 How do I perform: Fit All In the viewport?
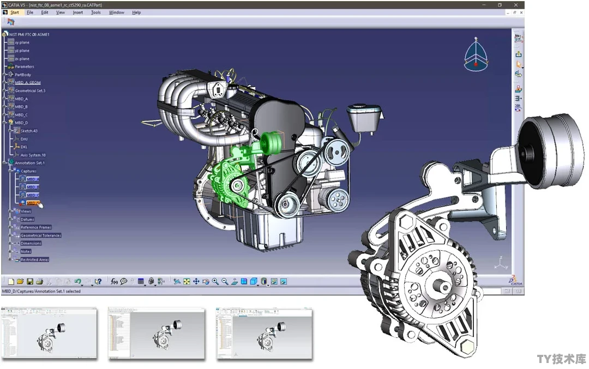tap(187, 281)
